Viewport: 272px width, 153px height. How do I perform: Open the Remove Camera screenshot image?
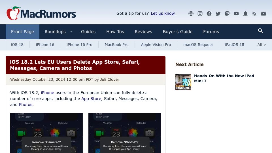tap(46, 133)
